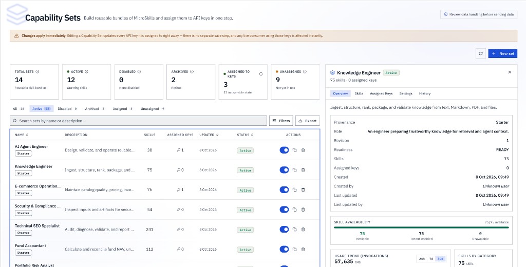Show Unassigned sets filter

click(x=152, y=109)
